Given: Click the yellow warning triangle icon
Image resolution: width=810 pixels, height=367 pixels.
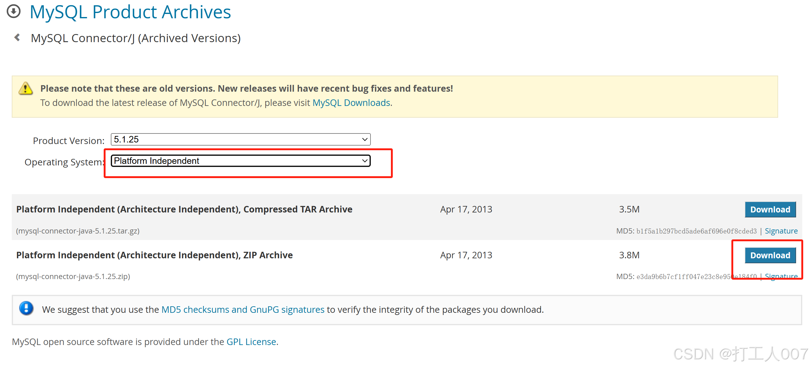Looking at the screenshot, I should pos(25,89).
